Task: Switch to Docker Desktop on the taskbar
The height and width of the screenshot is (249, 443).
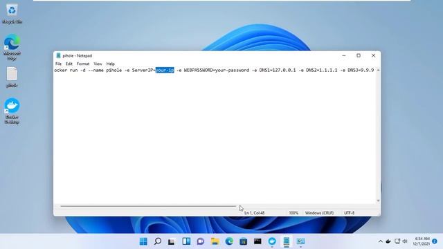Action: (x=272, y=241)
